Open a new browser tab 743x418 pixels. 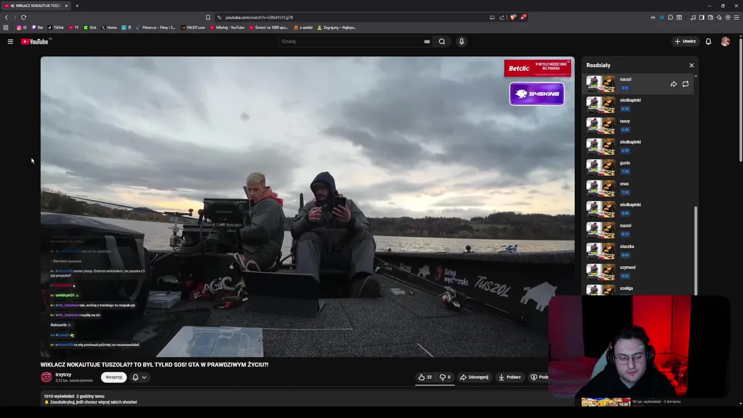coord(77,6)
